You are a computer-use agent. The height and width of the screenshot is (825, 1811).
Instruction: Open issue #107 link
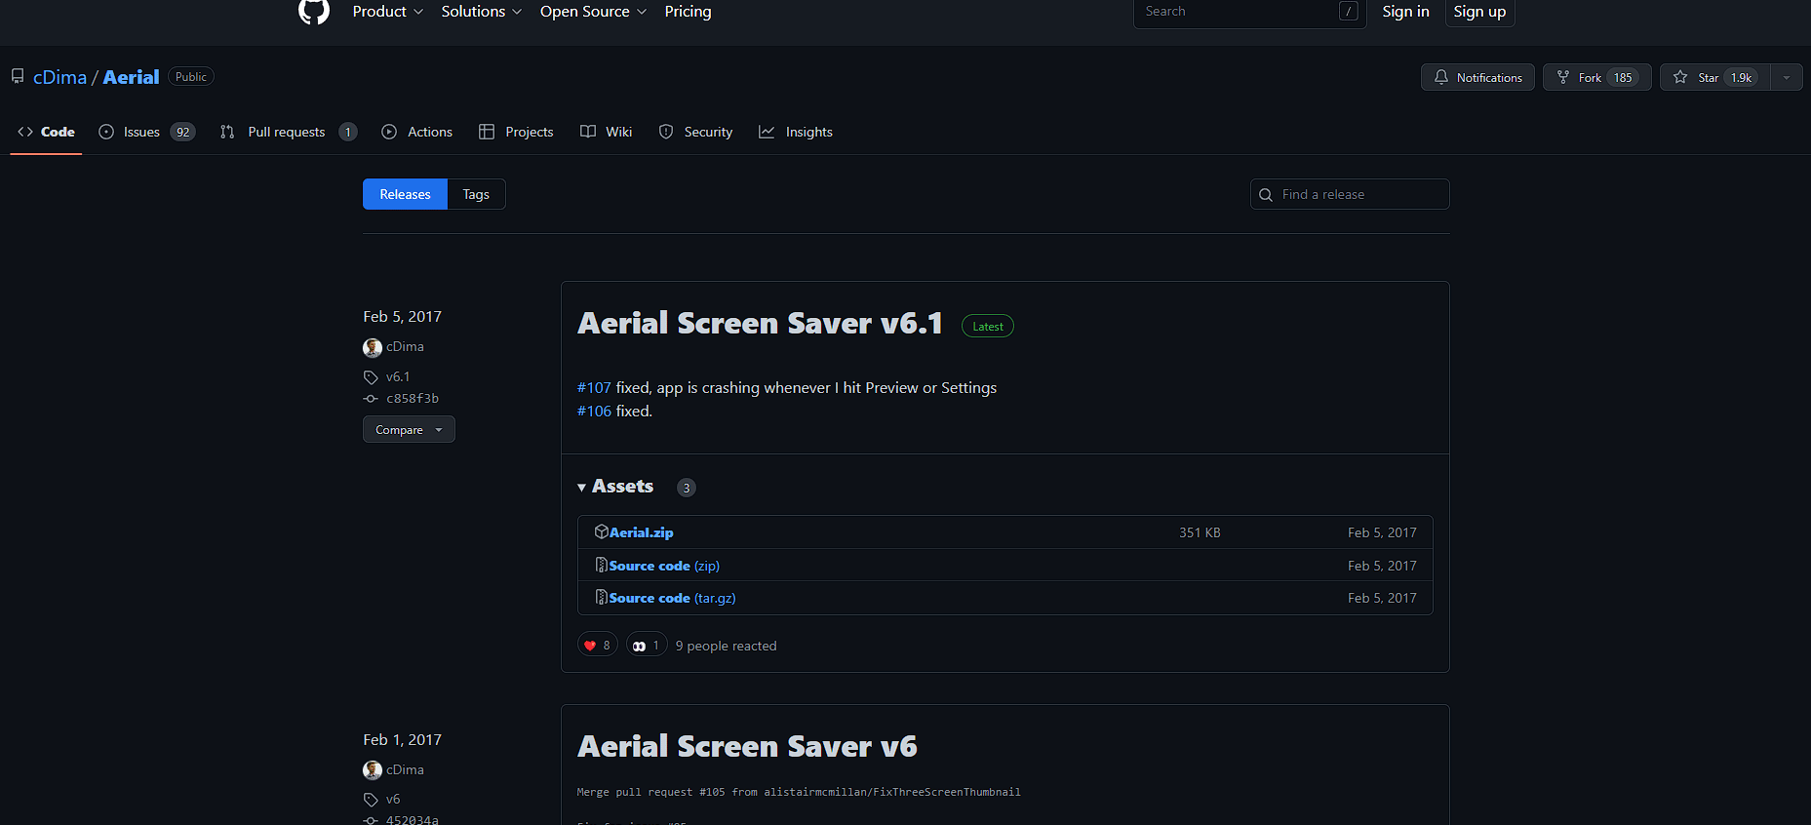pyautogui.click(x=594, y=387)
